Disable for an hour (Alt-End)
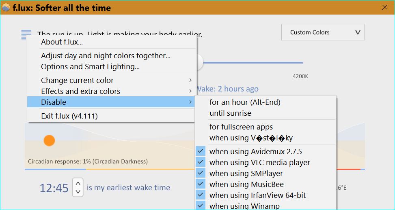The height and width of the screenshot is (210, 395). pos(245,102)
